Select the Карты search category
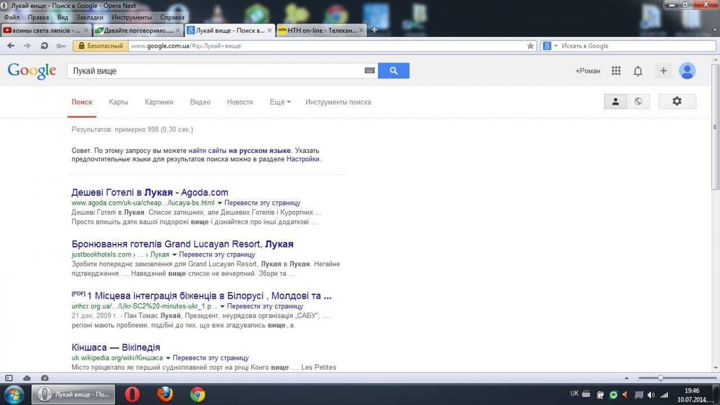720x405 pixels. point(119,102)
